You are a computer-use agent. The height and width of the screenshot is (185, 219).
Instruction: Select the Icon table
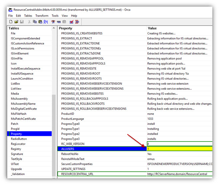coord(14,63)
